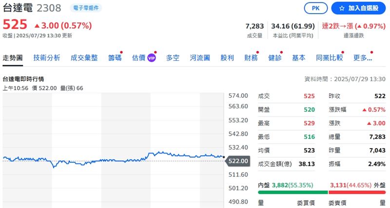Click the 委賣價 column header
The height and width of the screenshot is (208, 390).
coord(337,203)
